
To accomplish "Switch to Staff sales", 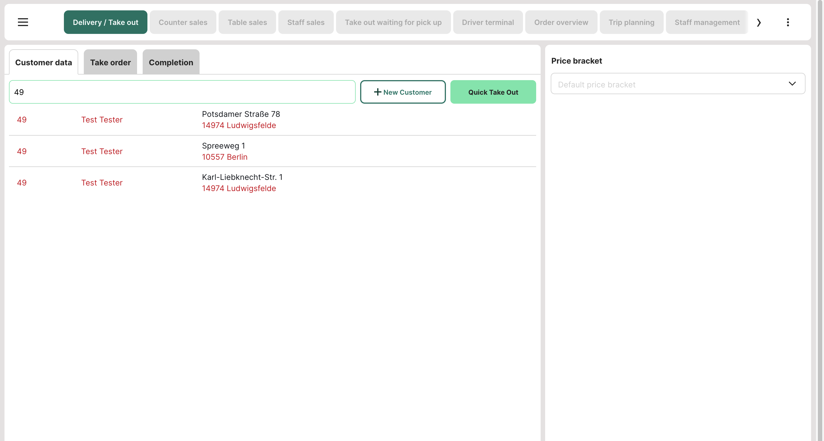I will [305, 22].
